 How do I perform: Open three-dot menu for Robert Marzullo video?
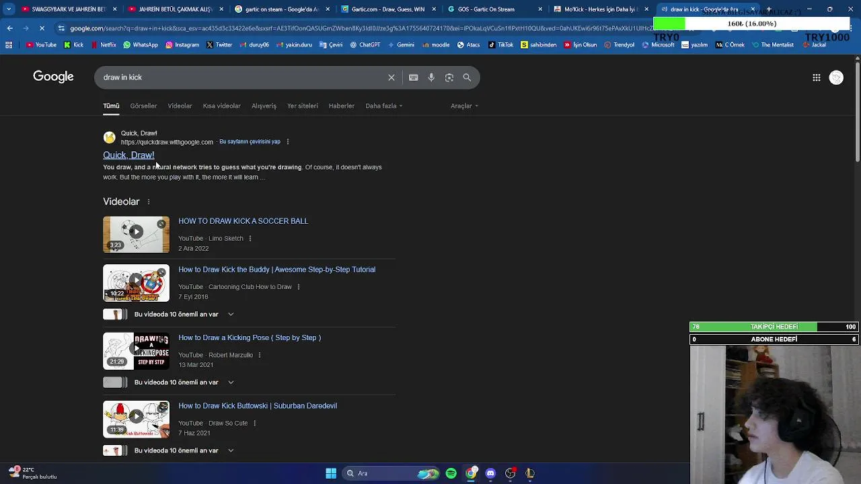pyautogui.click(x=260, y=355)
